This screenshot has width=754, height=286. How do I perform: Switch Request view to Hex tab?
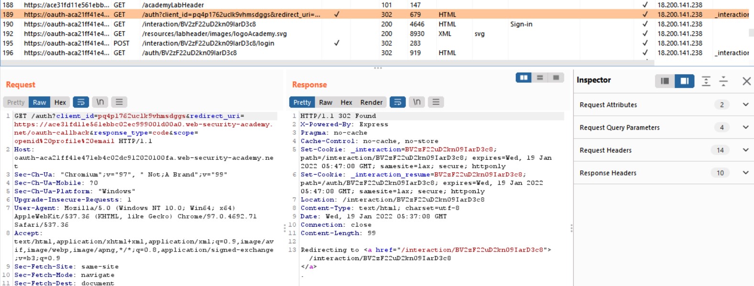[x=60, y=102]
